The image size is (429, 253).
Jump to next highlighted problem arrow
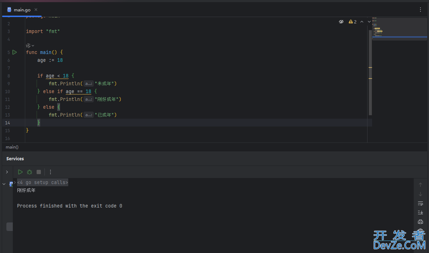369,22
